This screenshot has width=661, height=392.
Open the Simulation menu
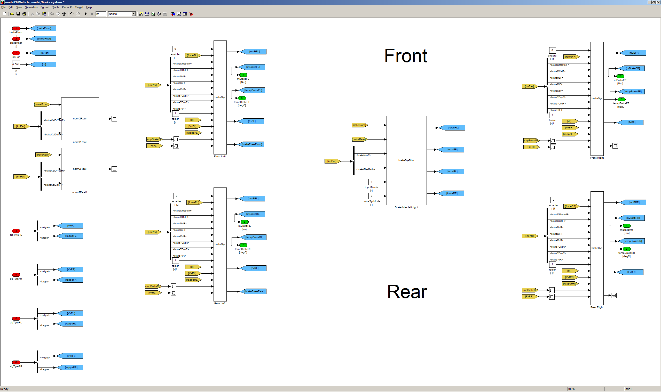tap(31, 7)
